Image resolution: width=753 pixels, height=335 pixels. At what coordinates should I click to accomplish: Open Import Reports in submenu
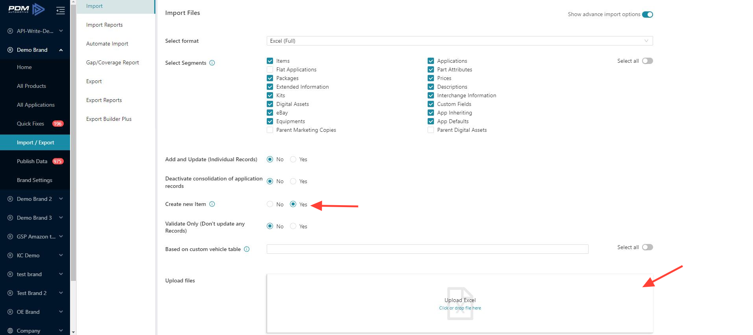104,25
